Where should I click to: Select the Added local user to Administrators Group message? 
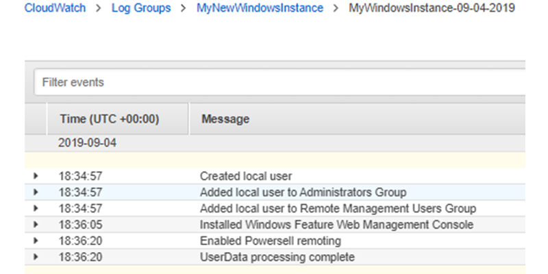(x=303, y=192)
